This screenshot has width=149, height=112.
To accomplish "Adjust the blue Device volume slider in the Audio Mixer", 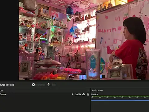I will point(120,100).
